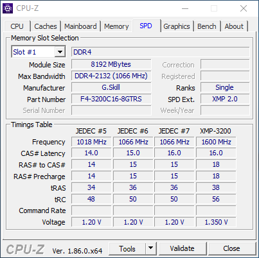This screenshot has height=258, width=259.
Task: Click the Max Bandwidth DDR4-2132 field
Action: (x=111, y=76)
